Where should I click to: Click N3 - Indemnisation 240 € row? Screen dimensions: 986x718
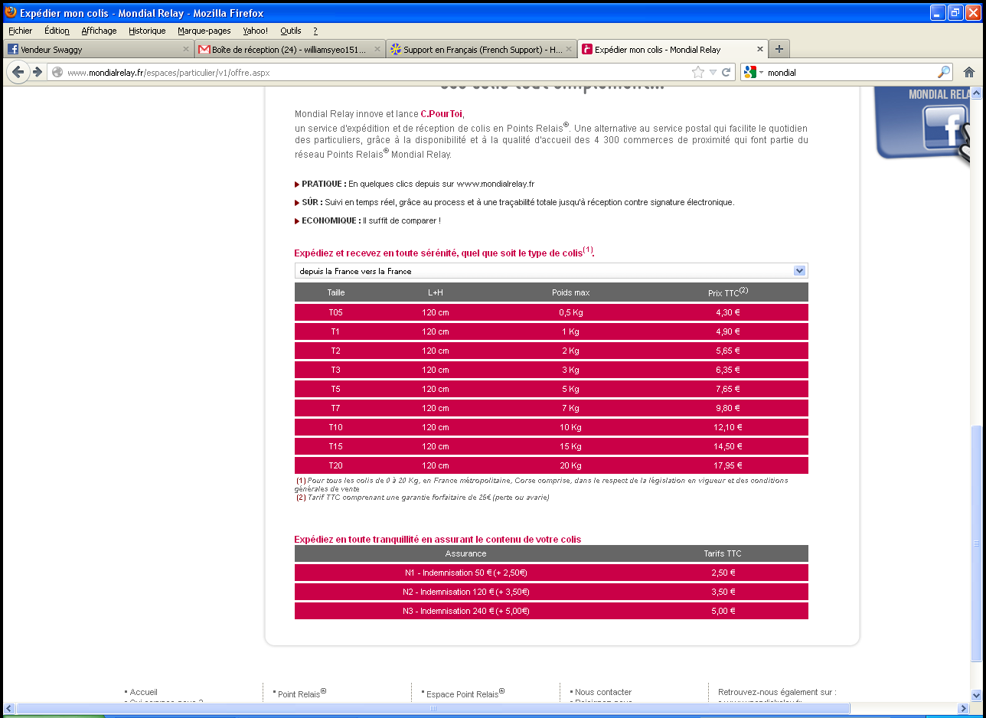tap(551, 611)
